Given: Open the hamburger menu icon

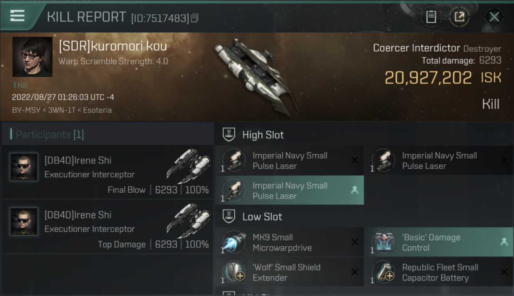Looking at the screenshot, I should pyautogui.click(x=17, y=16).
